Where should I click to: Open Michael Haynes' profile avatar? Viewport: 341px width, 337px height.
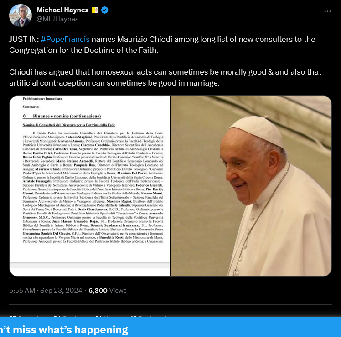click(x=21, y=15)
